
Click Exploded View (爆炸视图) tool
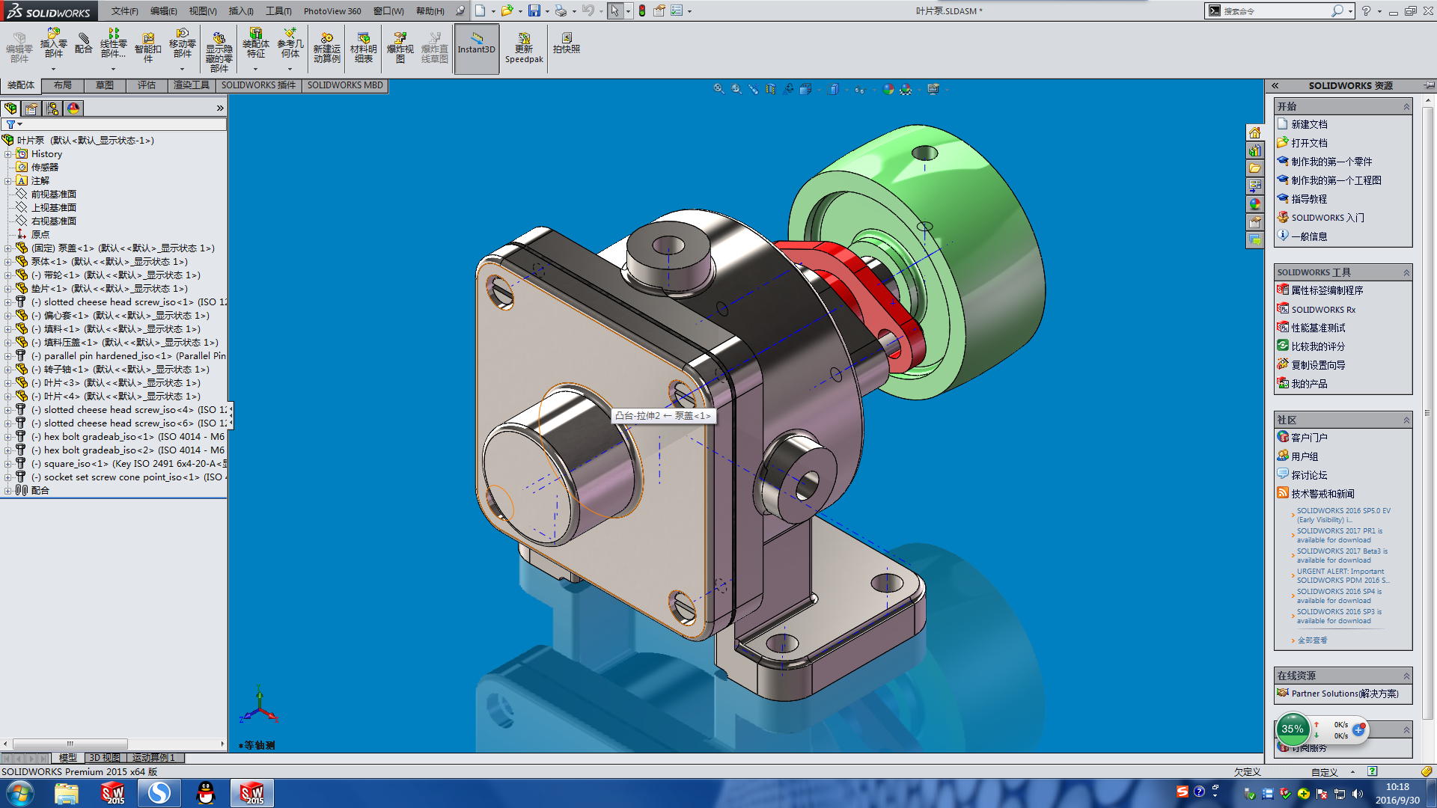pyautogui.click(x=400, y=47)
